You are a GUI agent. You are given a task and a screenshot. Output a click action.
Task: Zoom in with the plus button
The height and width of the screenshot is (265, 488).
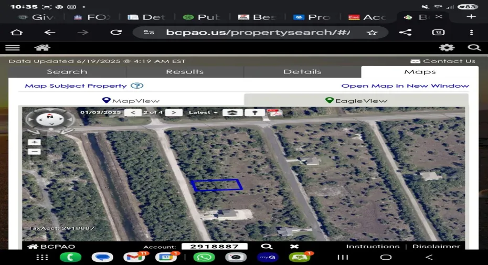point(35,142)
